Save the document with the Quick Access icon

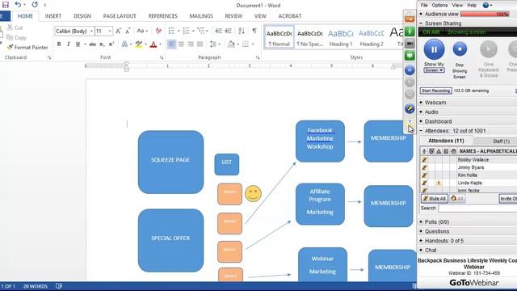tap(6, 5)
